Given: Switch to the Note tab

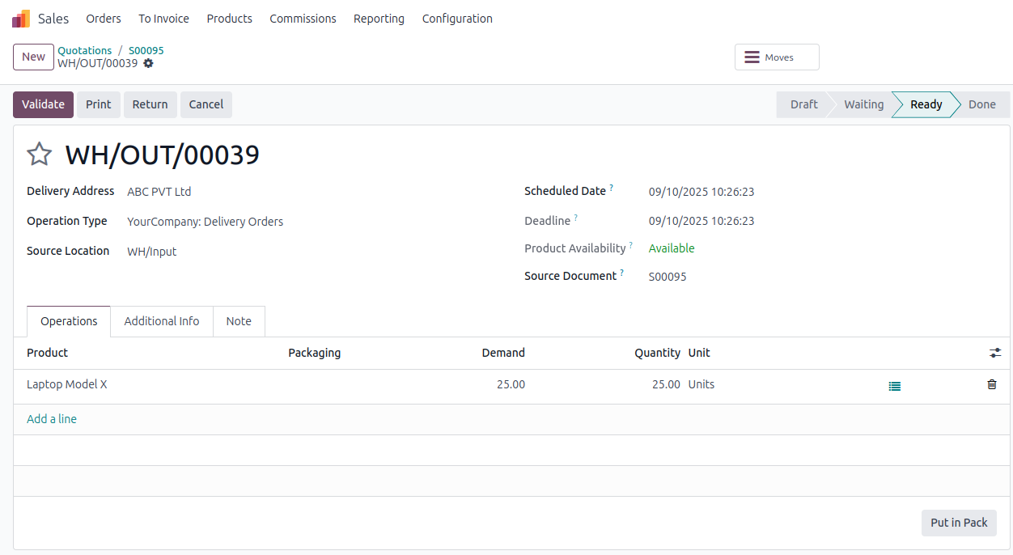Looking at the screenshot, I should pos(239,321).
